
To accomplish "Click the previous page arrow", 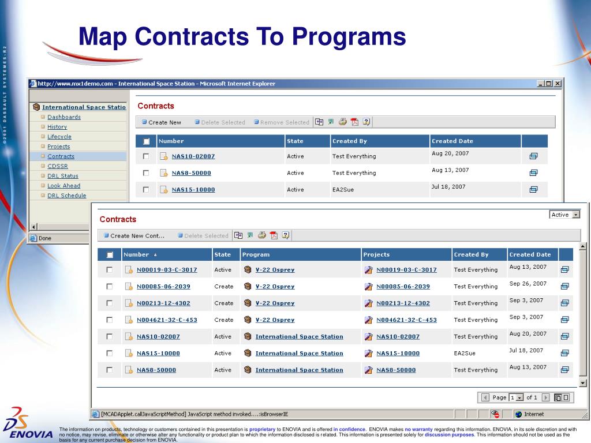I will 485,397.
